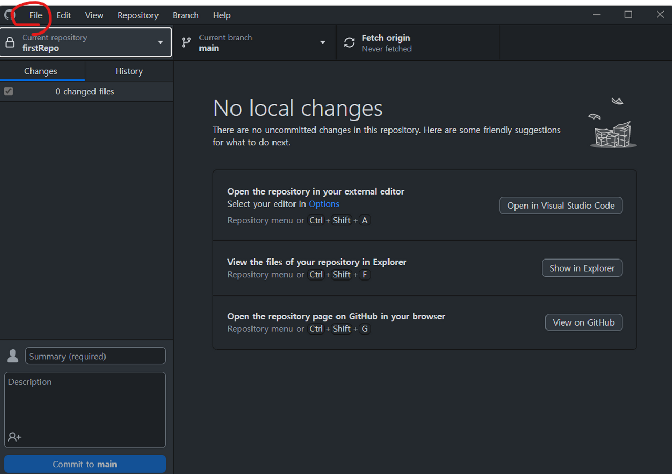The height and width of the screenshot is (474, 672).
Task: Click 'Open the repository in your external editor' text
Action: click(316, 191)
